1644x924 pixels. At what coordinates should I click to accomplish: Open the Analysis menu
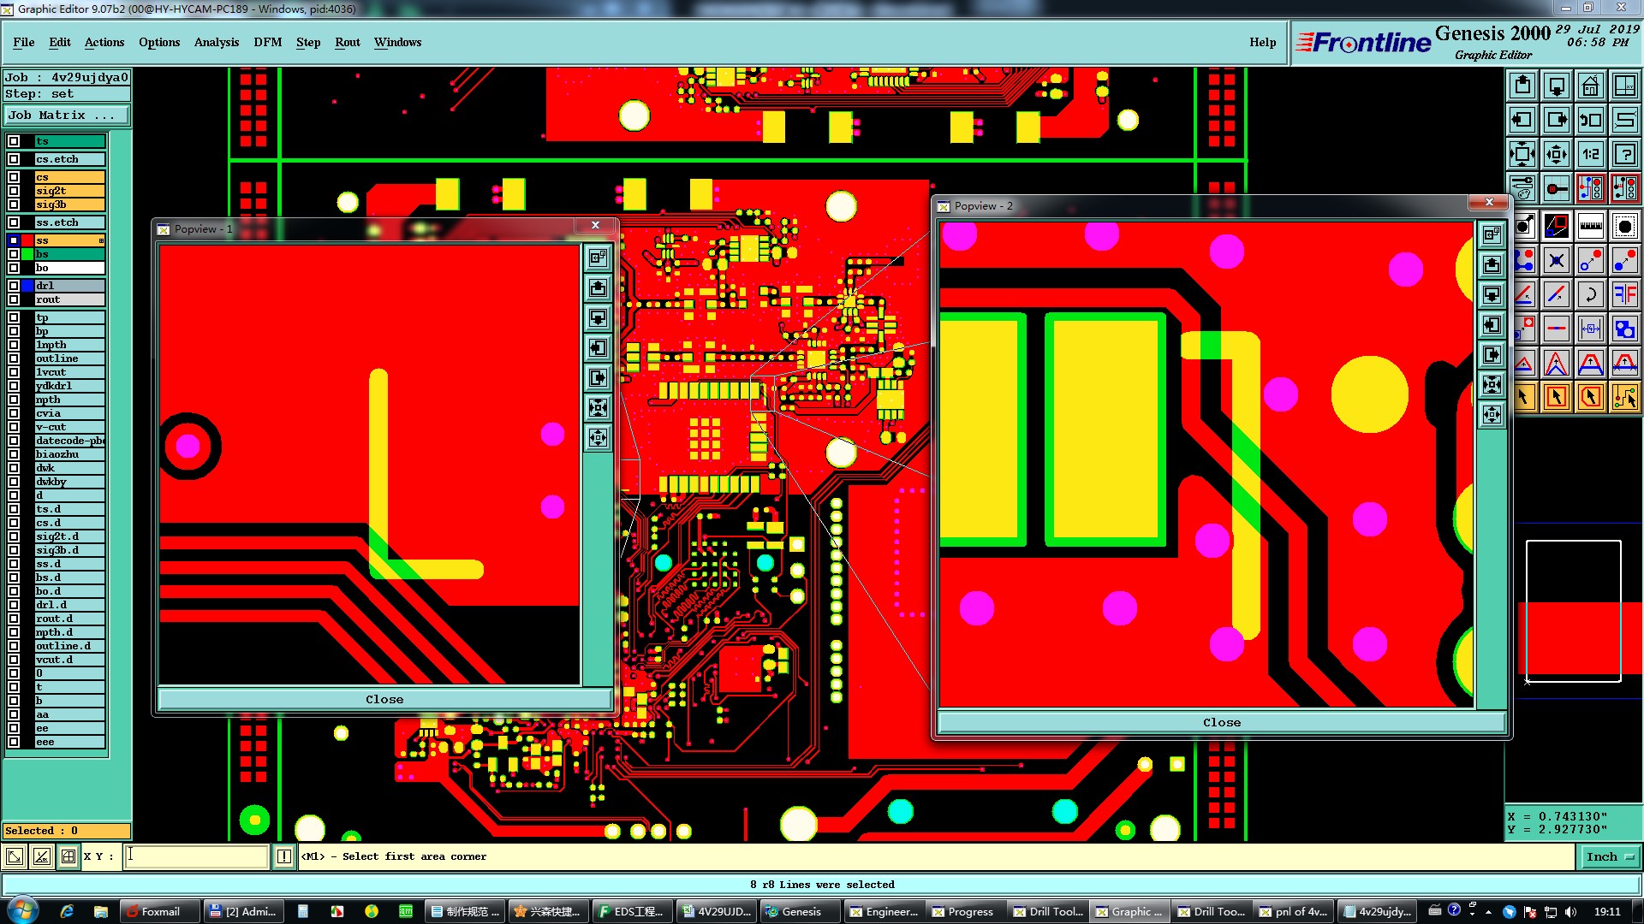tap(217, 42)
